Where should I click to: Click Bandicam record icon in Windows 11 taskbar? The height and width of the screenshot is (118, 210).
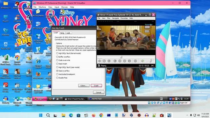pyautogui.click(x=139, y=115)
